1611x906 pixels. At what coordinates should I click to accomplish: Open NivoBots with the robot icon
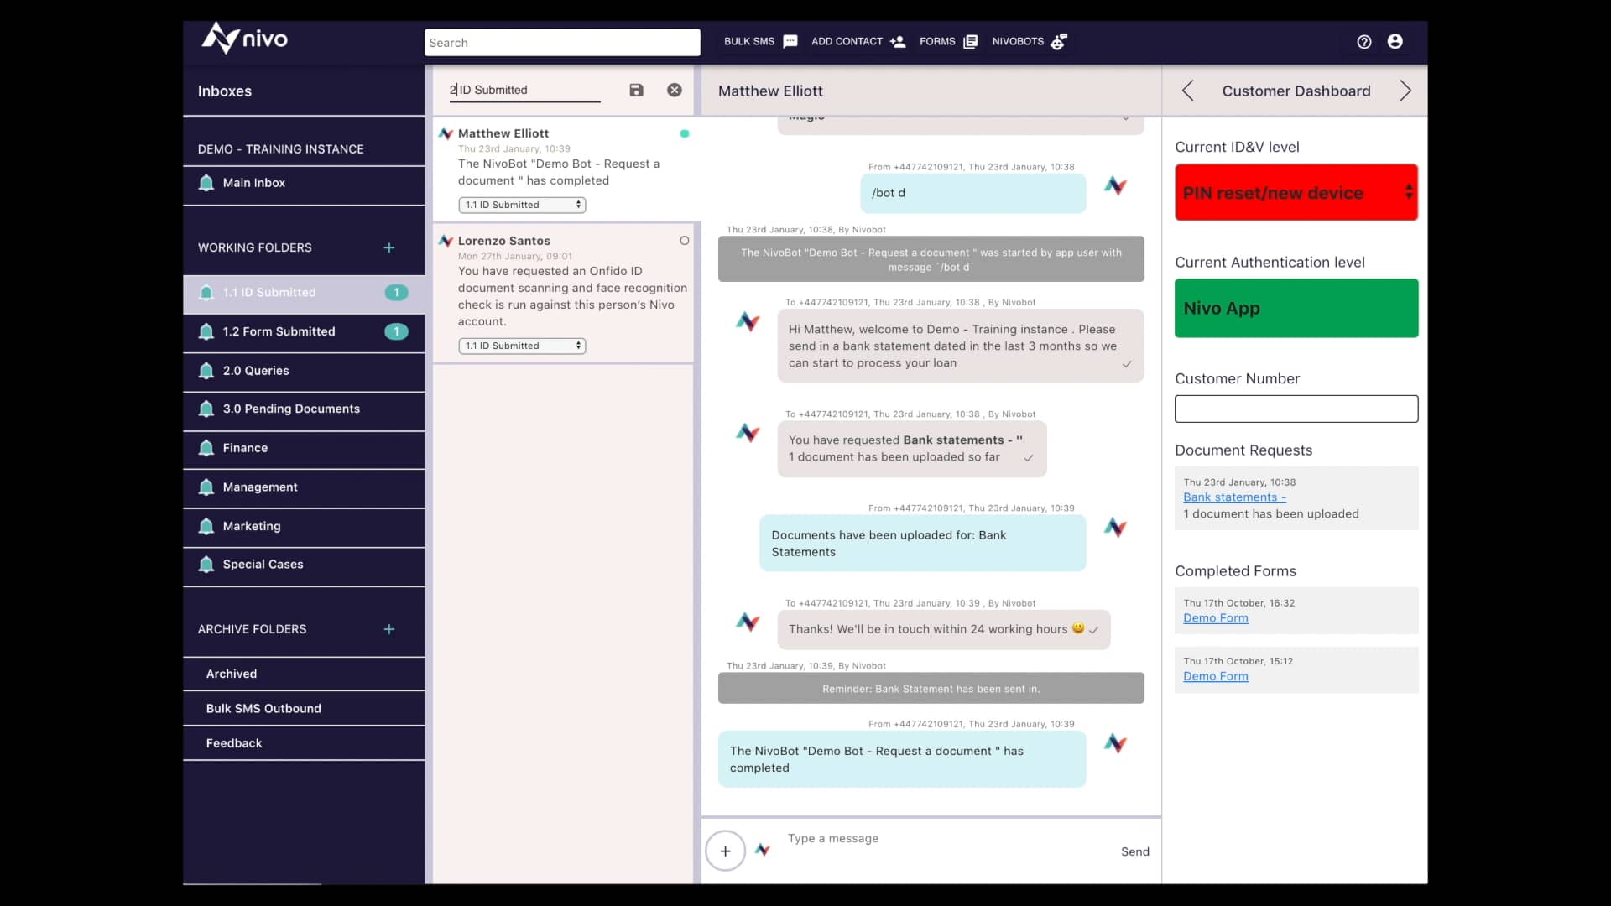click(x=1059, y=41)
